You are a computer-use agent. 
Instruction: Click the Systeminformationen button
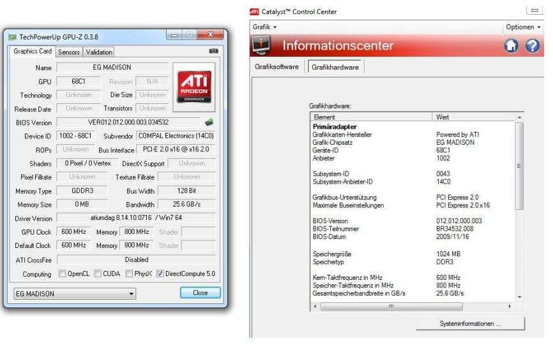pyautogui.click(x=470, y=324)
